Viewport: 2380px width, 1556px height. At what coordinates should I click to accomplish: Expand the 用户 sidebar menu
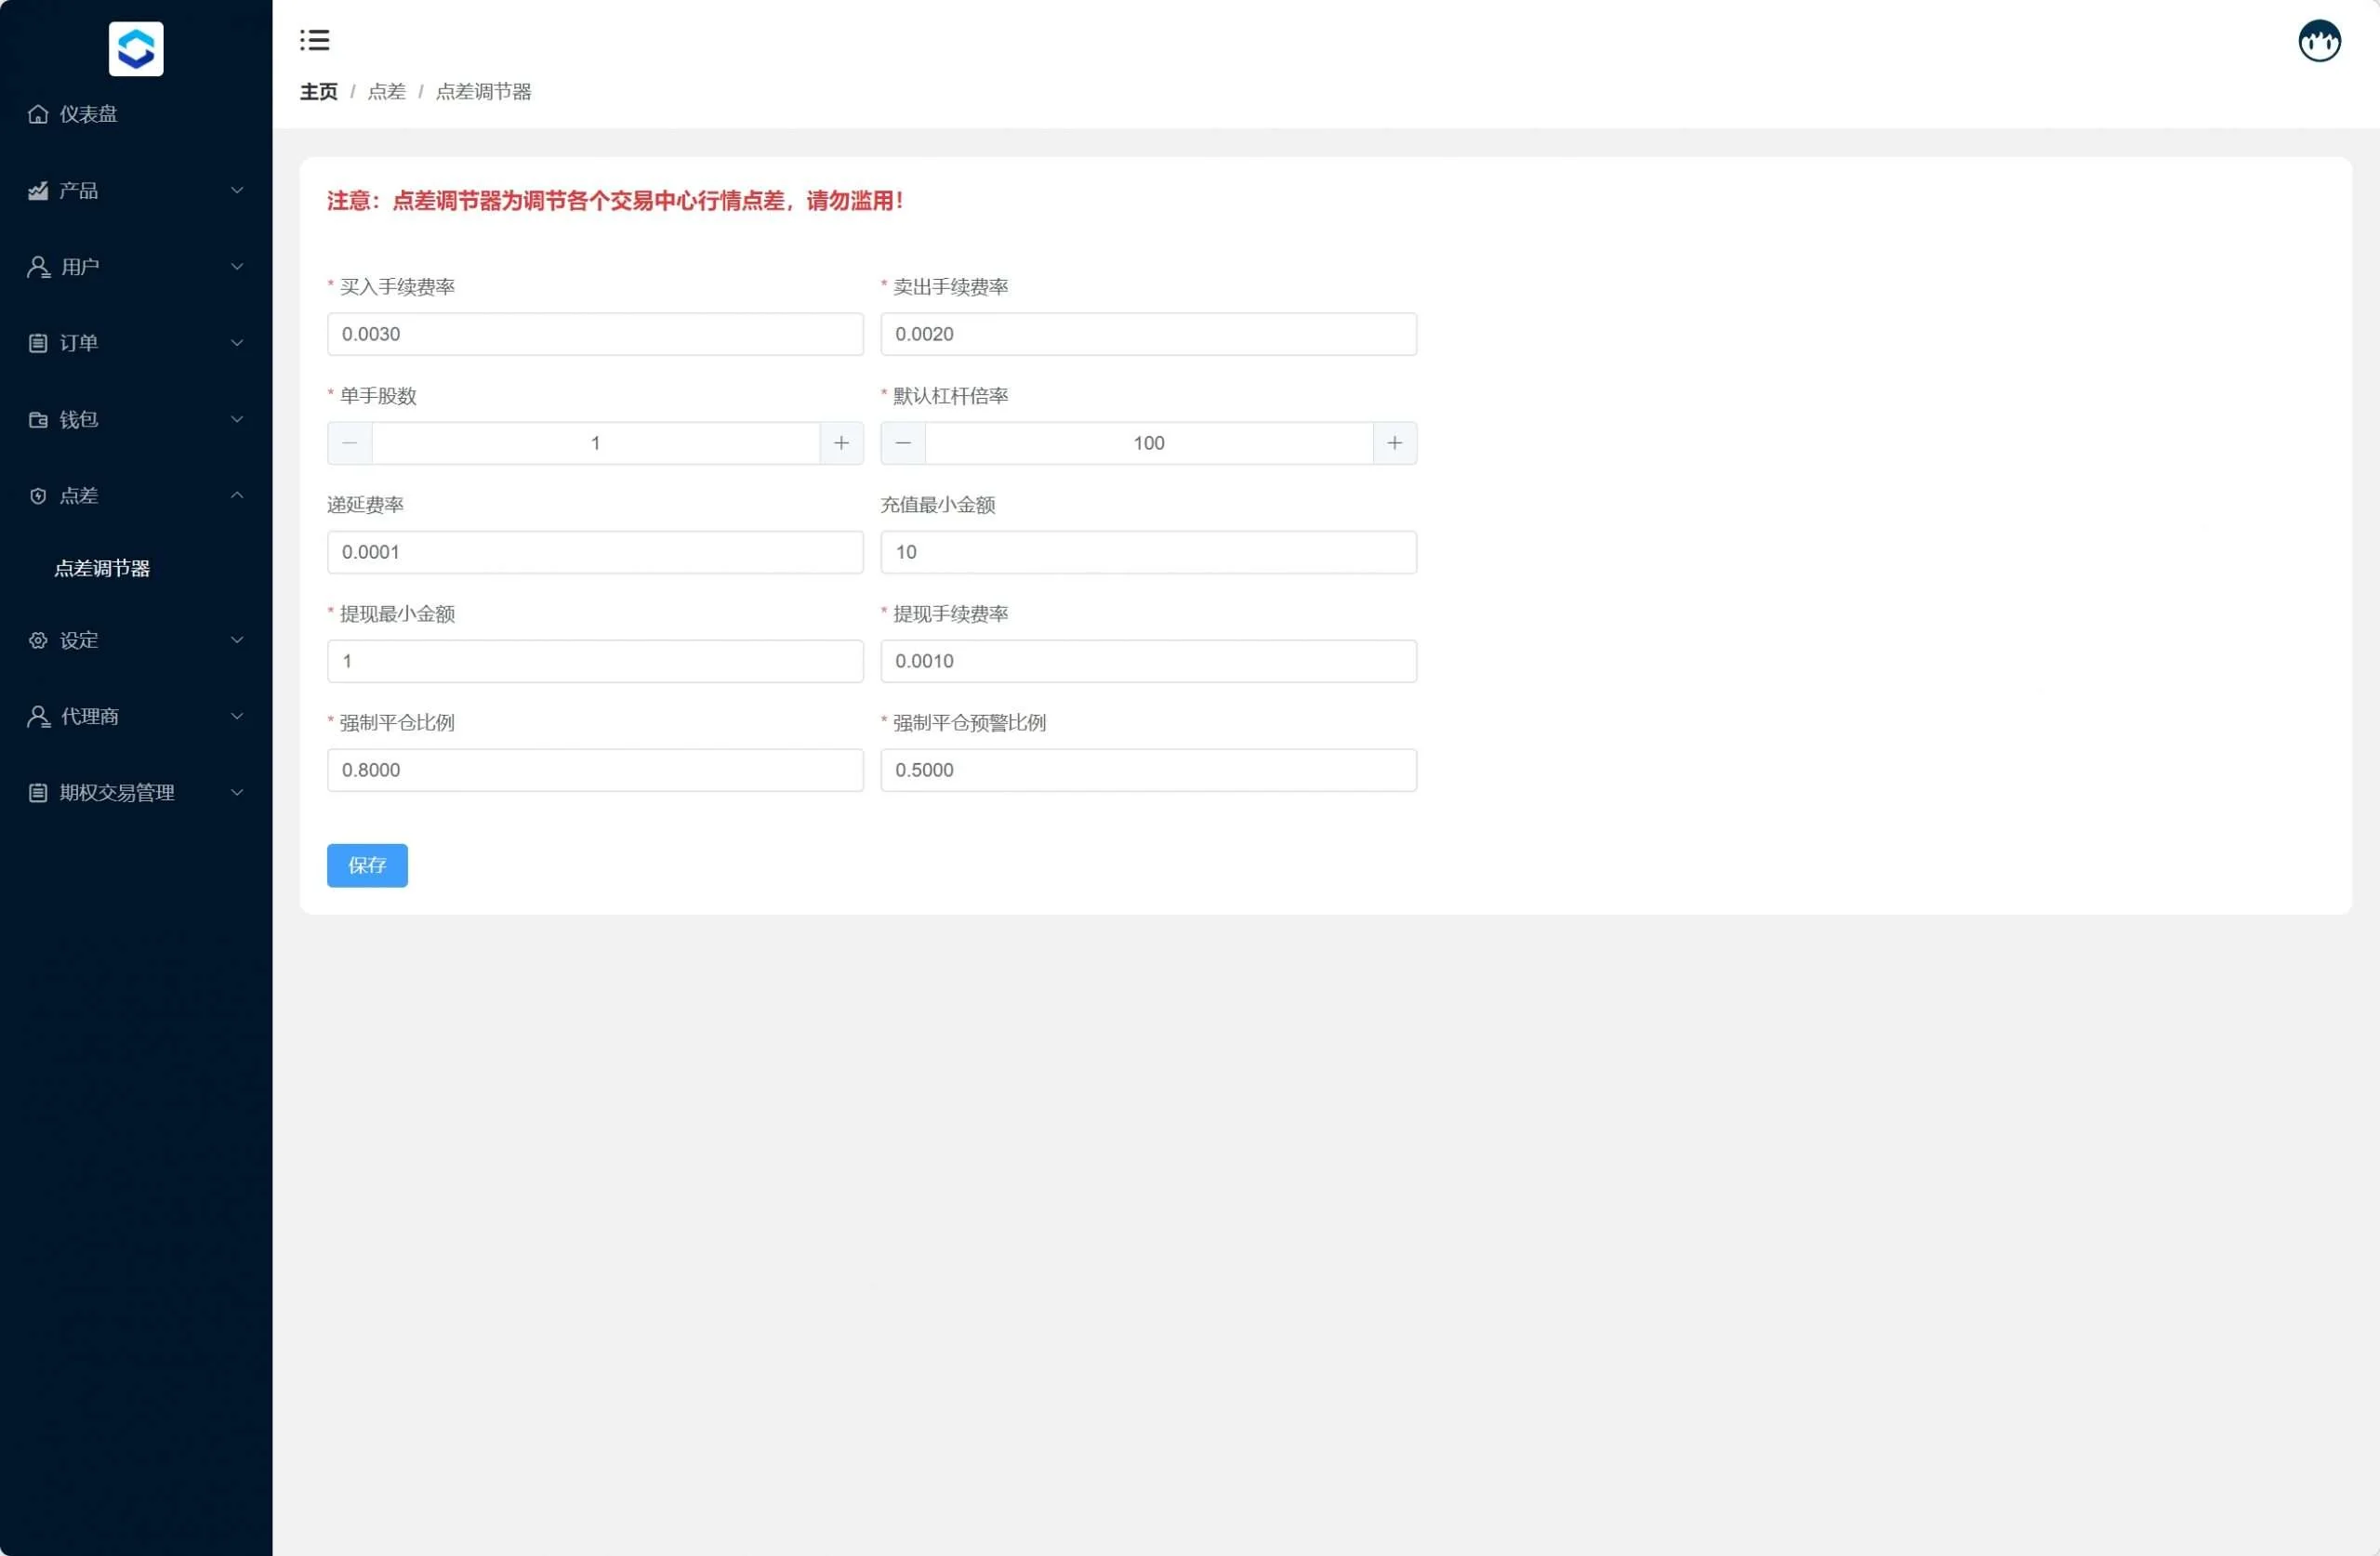(x=136, y=267)
